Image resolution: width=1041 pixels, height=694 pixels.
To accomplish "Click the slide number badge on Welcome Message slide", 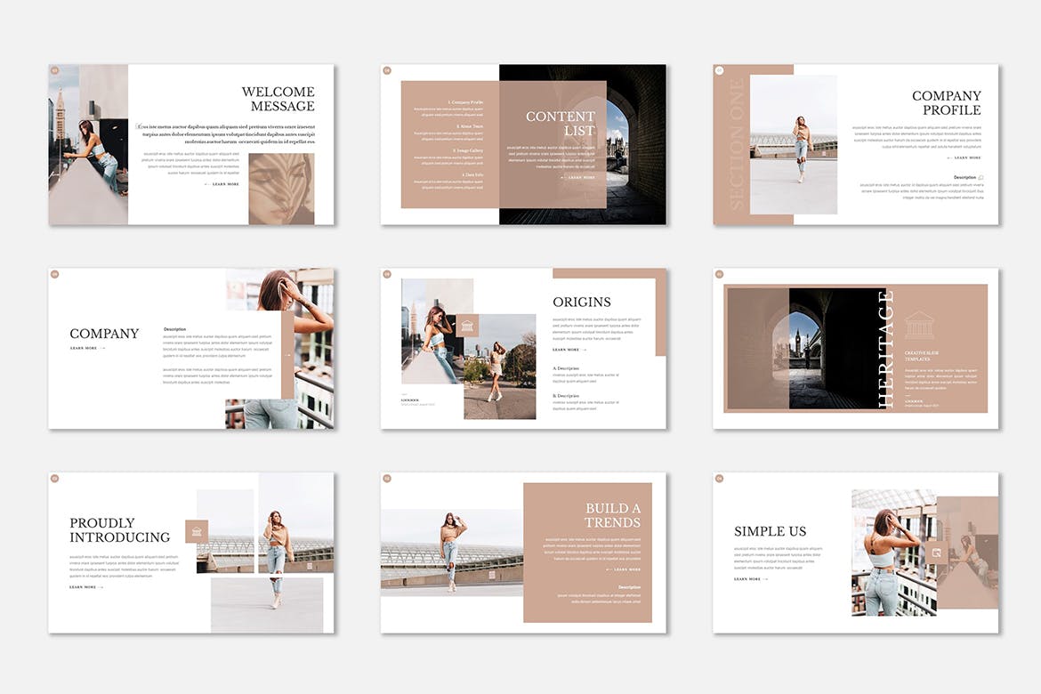I will (x=54, y=70).
